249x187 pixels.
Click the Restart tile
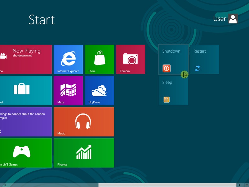[204, 59]
